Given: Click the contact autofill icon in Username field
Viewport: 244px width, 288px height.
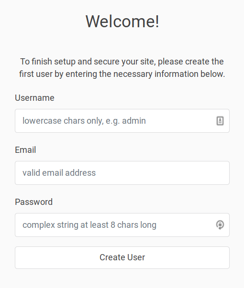Looking at the screenshot, I should click(x=220, y=121).
